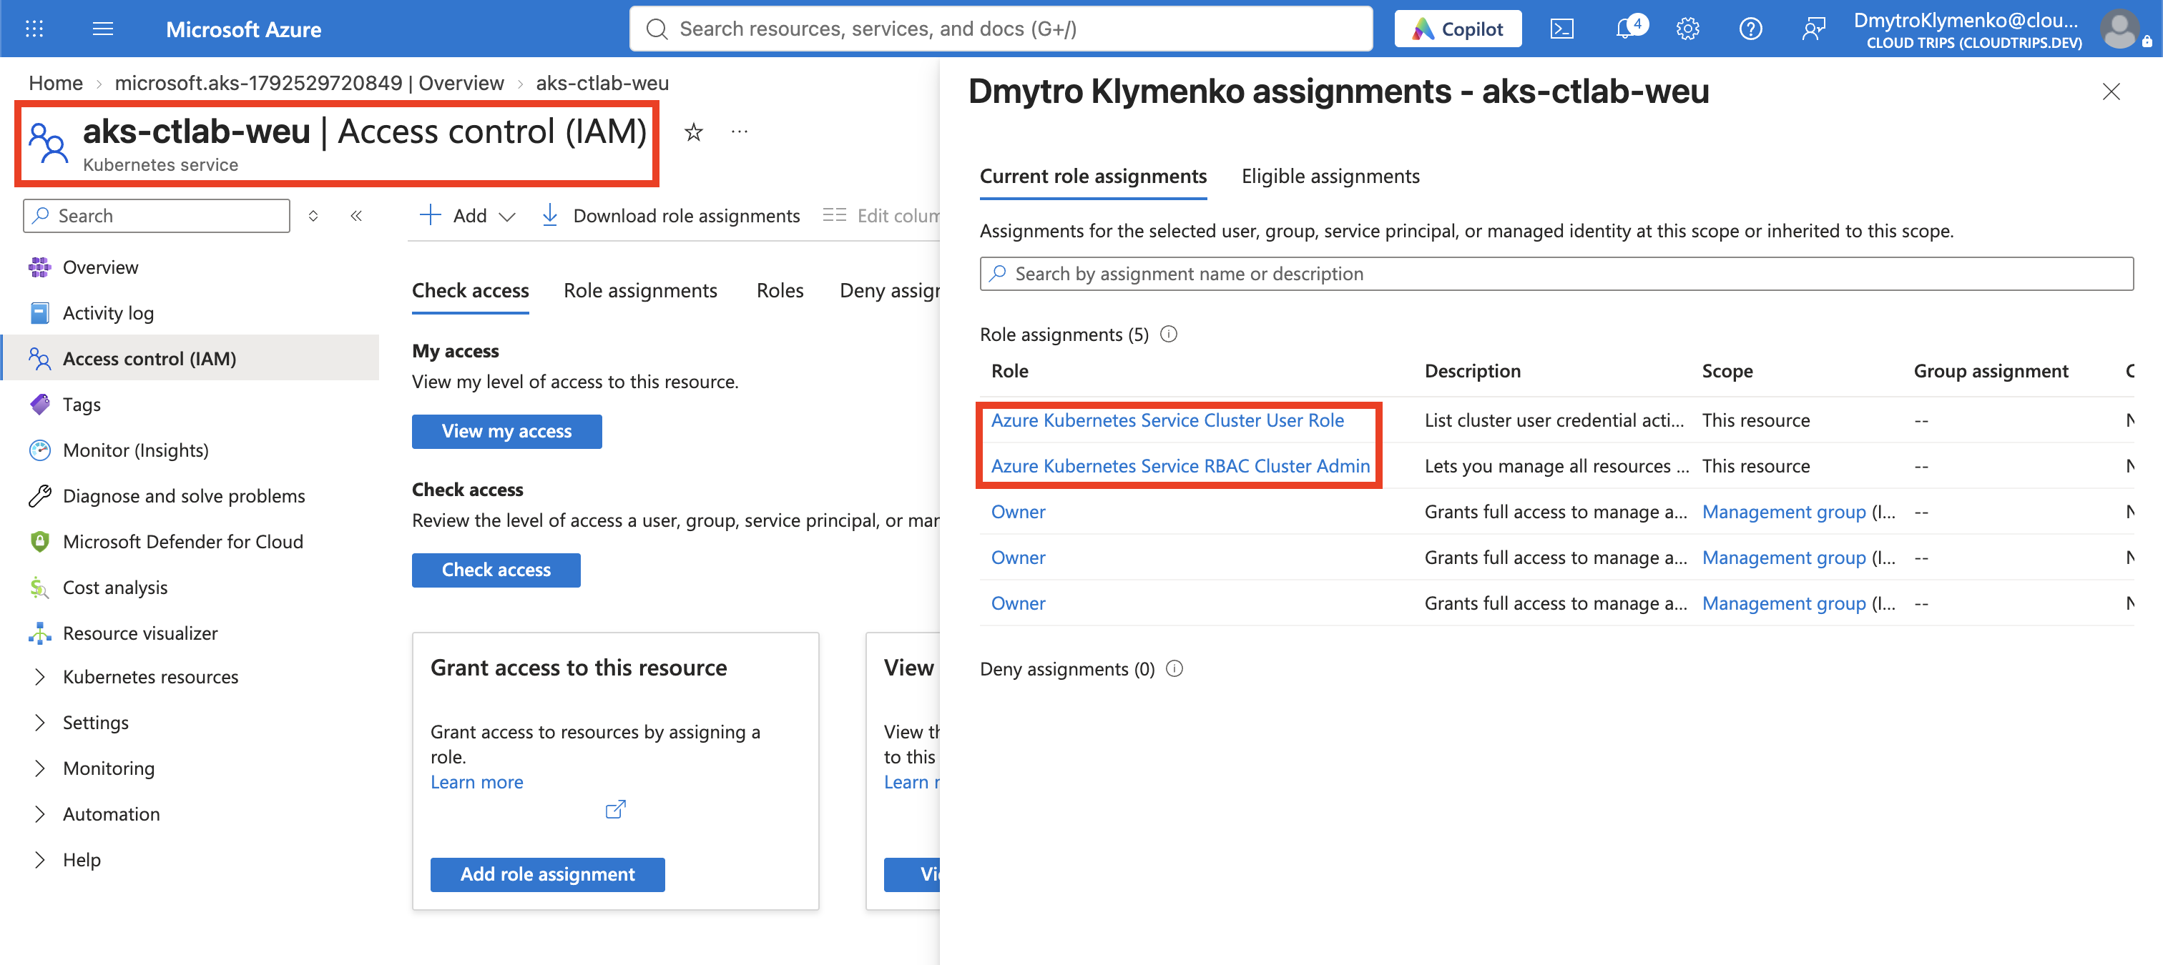This screenshot has height=965, width=2163.
Task: Click the aks-ctlab-weu breadcrumb
Action: pyautogui.click(x=602, y=82)
